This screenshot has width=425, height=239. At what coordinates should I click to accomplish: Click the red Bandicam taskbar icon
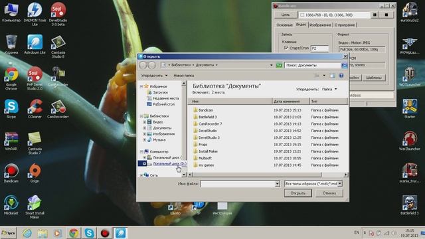(105, 233)
